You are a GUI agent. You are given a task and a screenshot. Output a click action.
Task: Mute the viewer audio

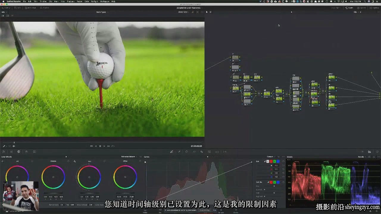(x=14, y=146)
